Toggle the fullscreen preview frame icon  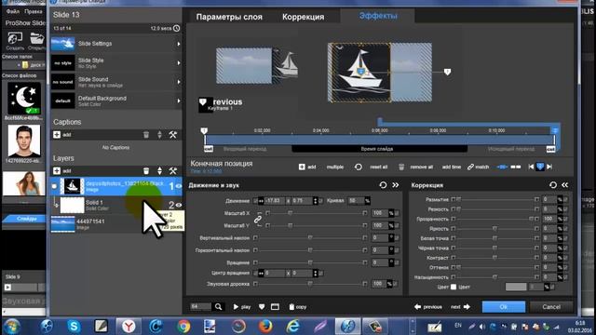point(276,306)
